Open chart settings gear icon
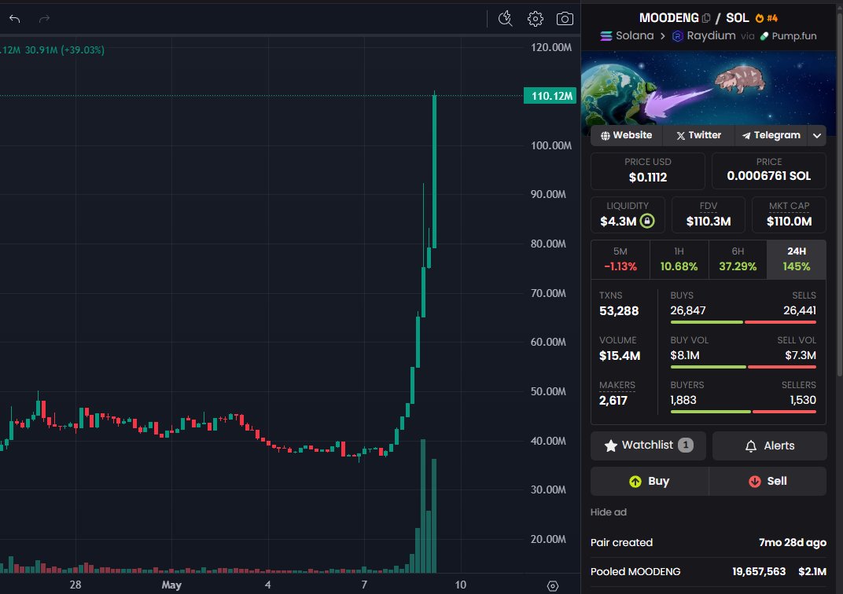Viewport: 843px width, 594px height. 535,19
